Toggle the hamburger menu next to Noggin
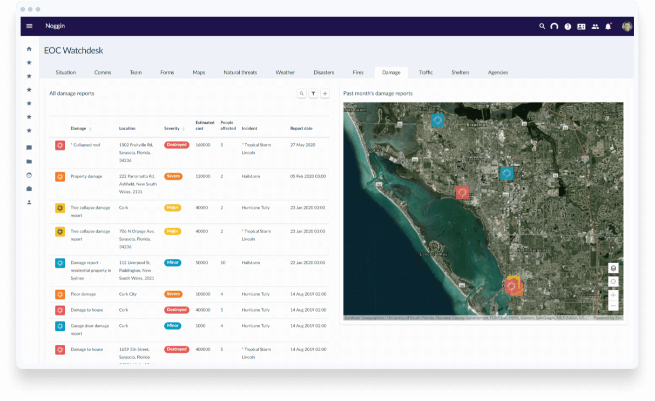 pos(29,26)
